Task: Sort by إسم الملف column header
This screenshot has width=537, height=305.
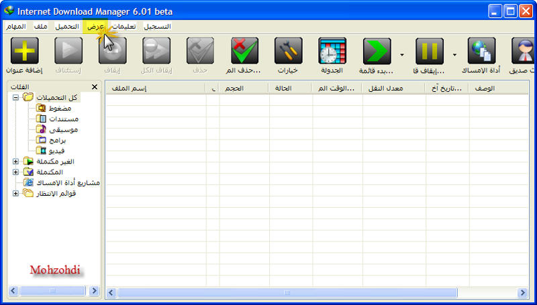Action: [156, 88]
